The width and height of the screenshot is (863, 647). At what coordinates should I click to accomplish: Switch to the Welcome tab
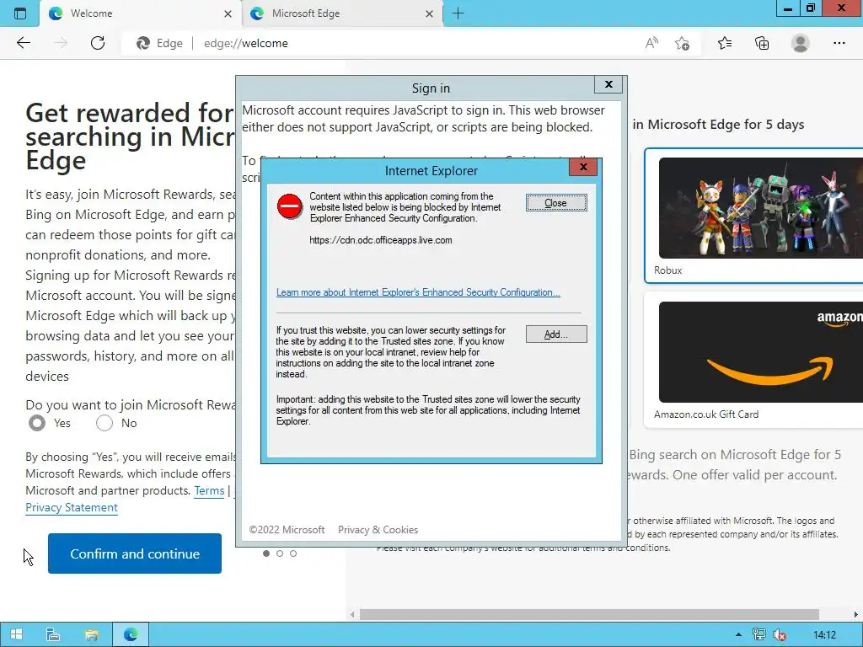(140, 13)
